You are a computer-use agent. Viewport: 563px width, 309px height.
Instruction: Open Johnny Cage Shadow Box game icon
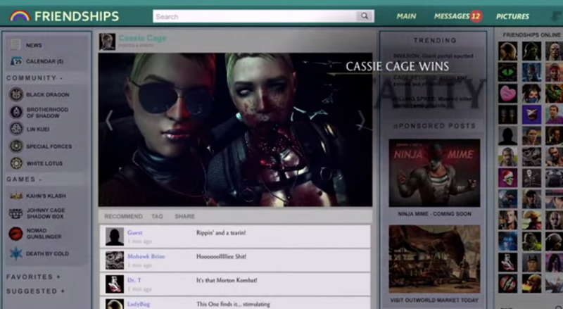tap(15, 213)
